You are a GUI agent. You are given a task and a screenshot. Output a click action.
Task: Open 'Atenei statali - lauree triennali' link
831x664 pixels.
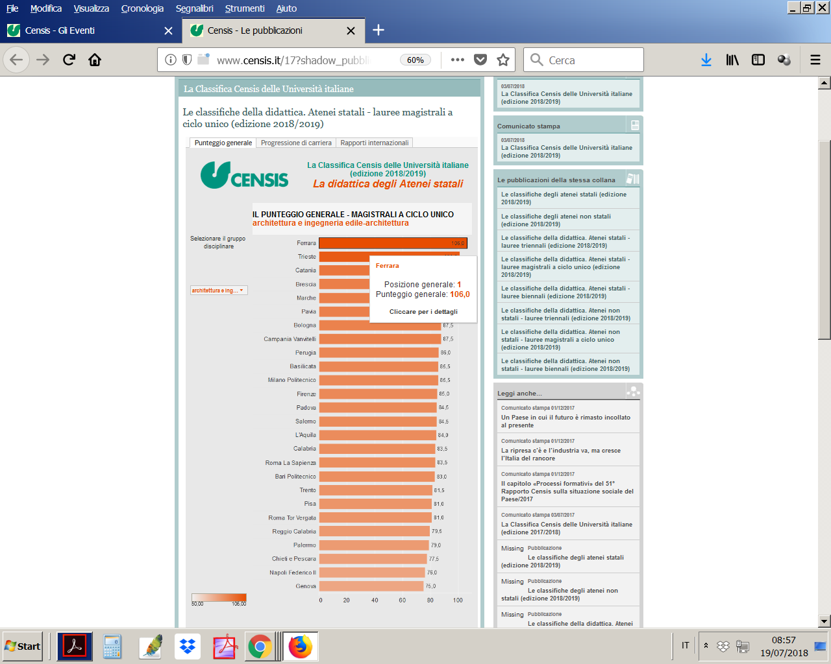pos(565,242)
